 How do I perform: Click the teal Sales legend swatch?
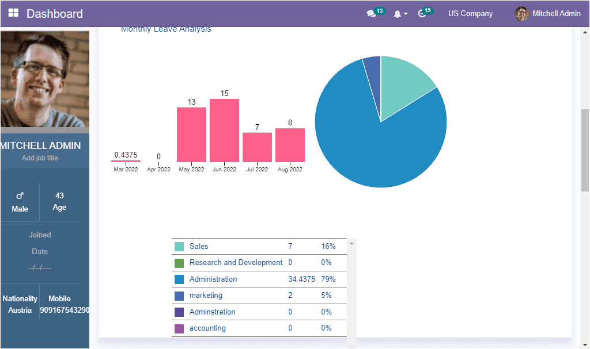[179, 247]
